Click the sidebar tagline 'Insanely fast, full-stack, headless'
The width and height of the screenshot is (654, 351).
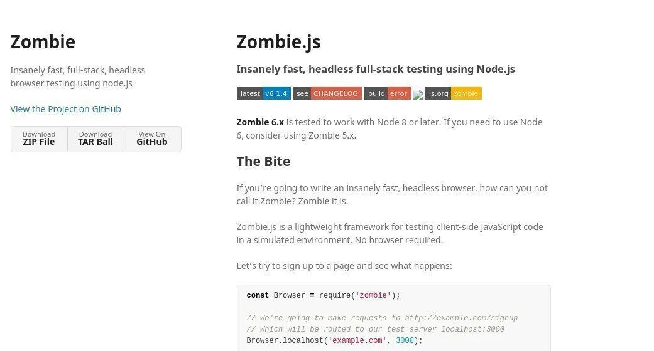tap(77, 70)
